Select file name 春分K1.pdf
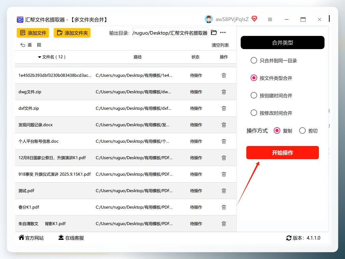Viewport: 345px width, 259px height. [x=29, y=207]
